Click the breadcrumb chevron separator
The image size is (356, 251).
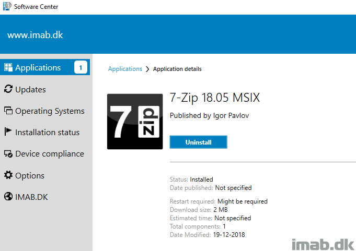click(x=147, y=69)
